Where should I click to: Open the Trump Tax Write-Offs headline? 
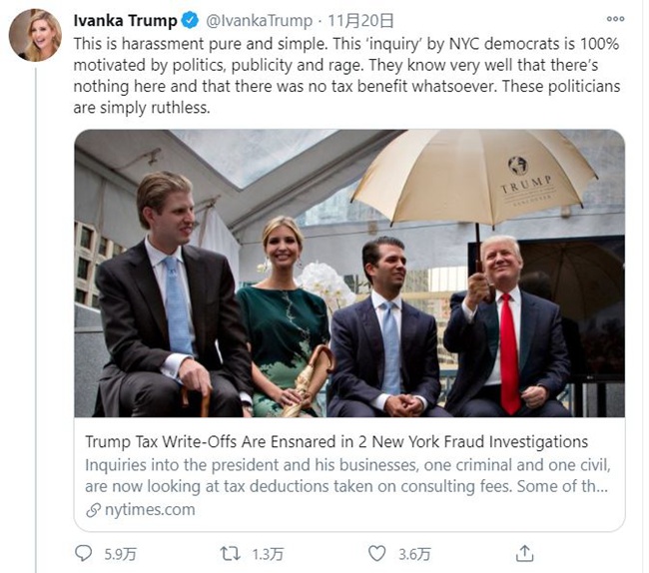click(x=335, y=441)
